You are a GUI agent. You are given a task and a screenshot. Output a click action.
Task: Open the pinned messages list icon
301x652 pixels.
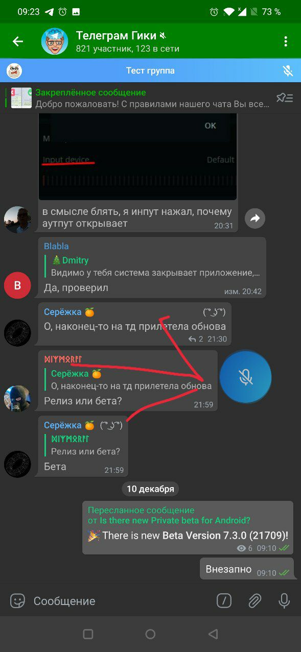(285, 98)
